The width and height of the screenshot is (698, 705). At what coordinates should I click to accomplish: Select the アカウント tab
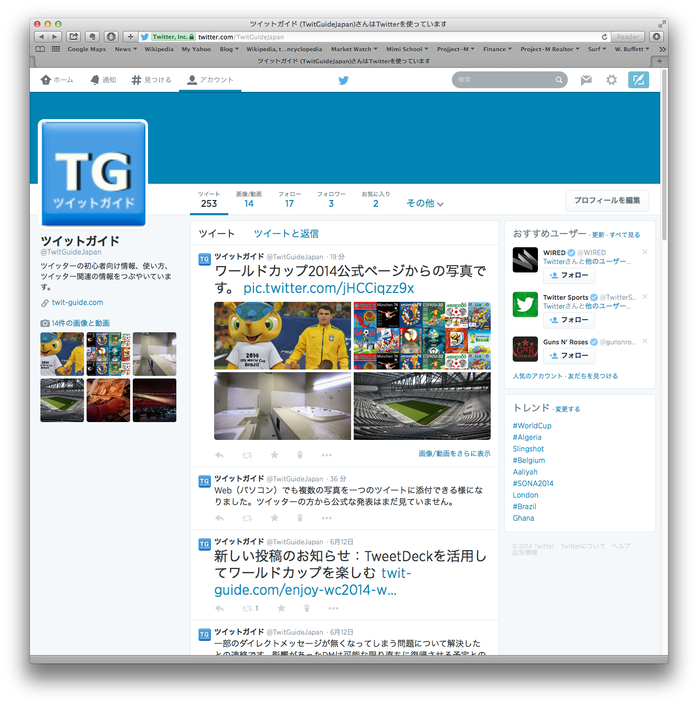(210, 80)
